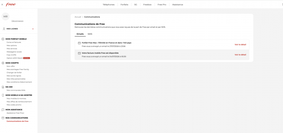Open Assistance Free Proxi
The height and width of the screenshot is (133, 283).
tap(15, 113)
